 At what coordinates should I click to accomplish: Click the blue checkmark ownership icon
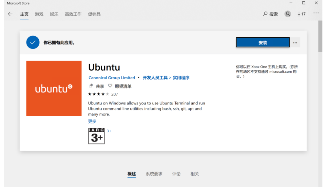(x=33, y=42)
